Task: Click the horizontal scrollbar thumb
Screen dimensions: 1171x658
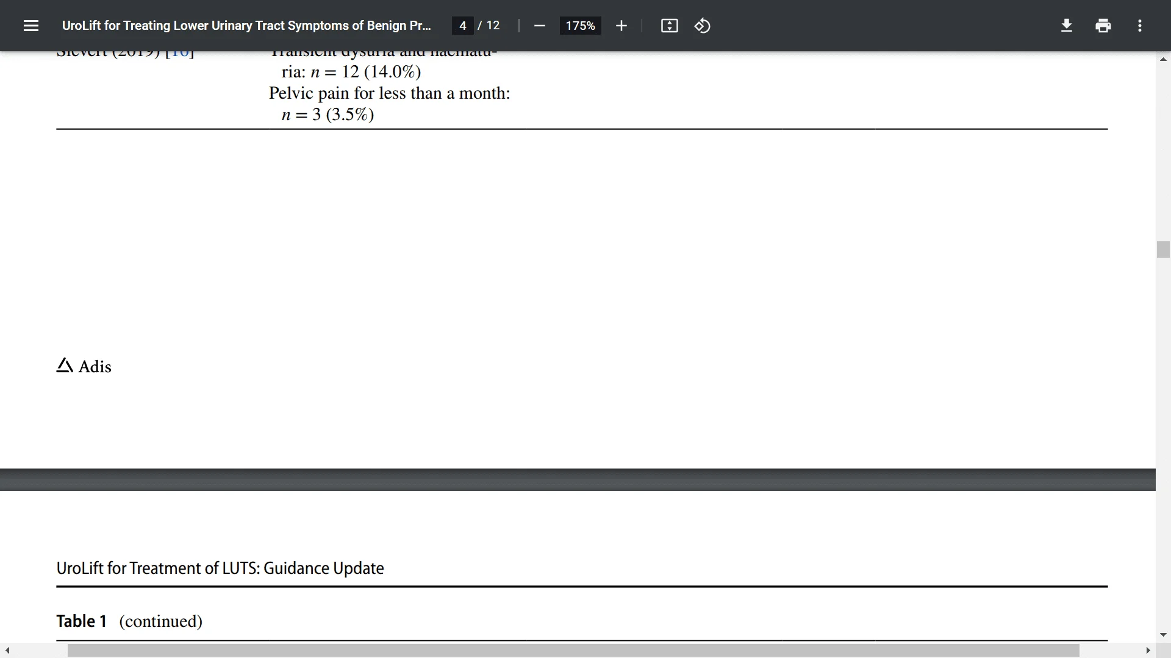Action: click(x=573, y=651)
